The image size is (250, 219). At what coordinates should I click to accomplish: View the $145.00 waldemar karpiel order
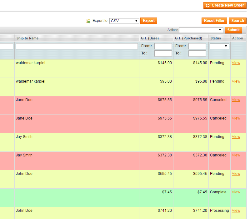click(x=236, y=63)
